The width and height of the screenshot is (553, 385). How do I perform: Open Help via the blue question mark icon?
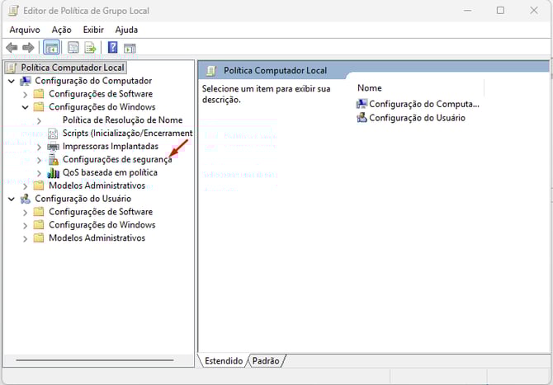pos(112,48)
